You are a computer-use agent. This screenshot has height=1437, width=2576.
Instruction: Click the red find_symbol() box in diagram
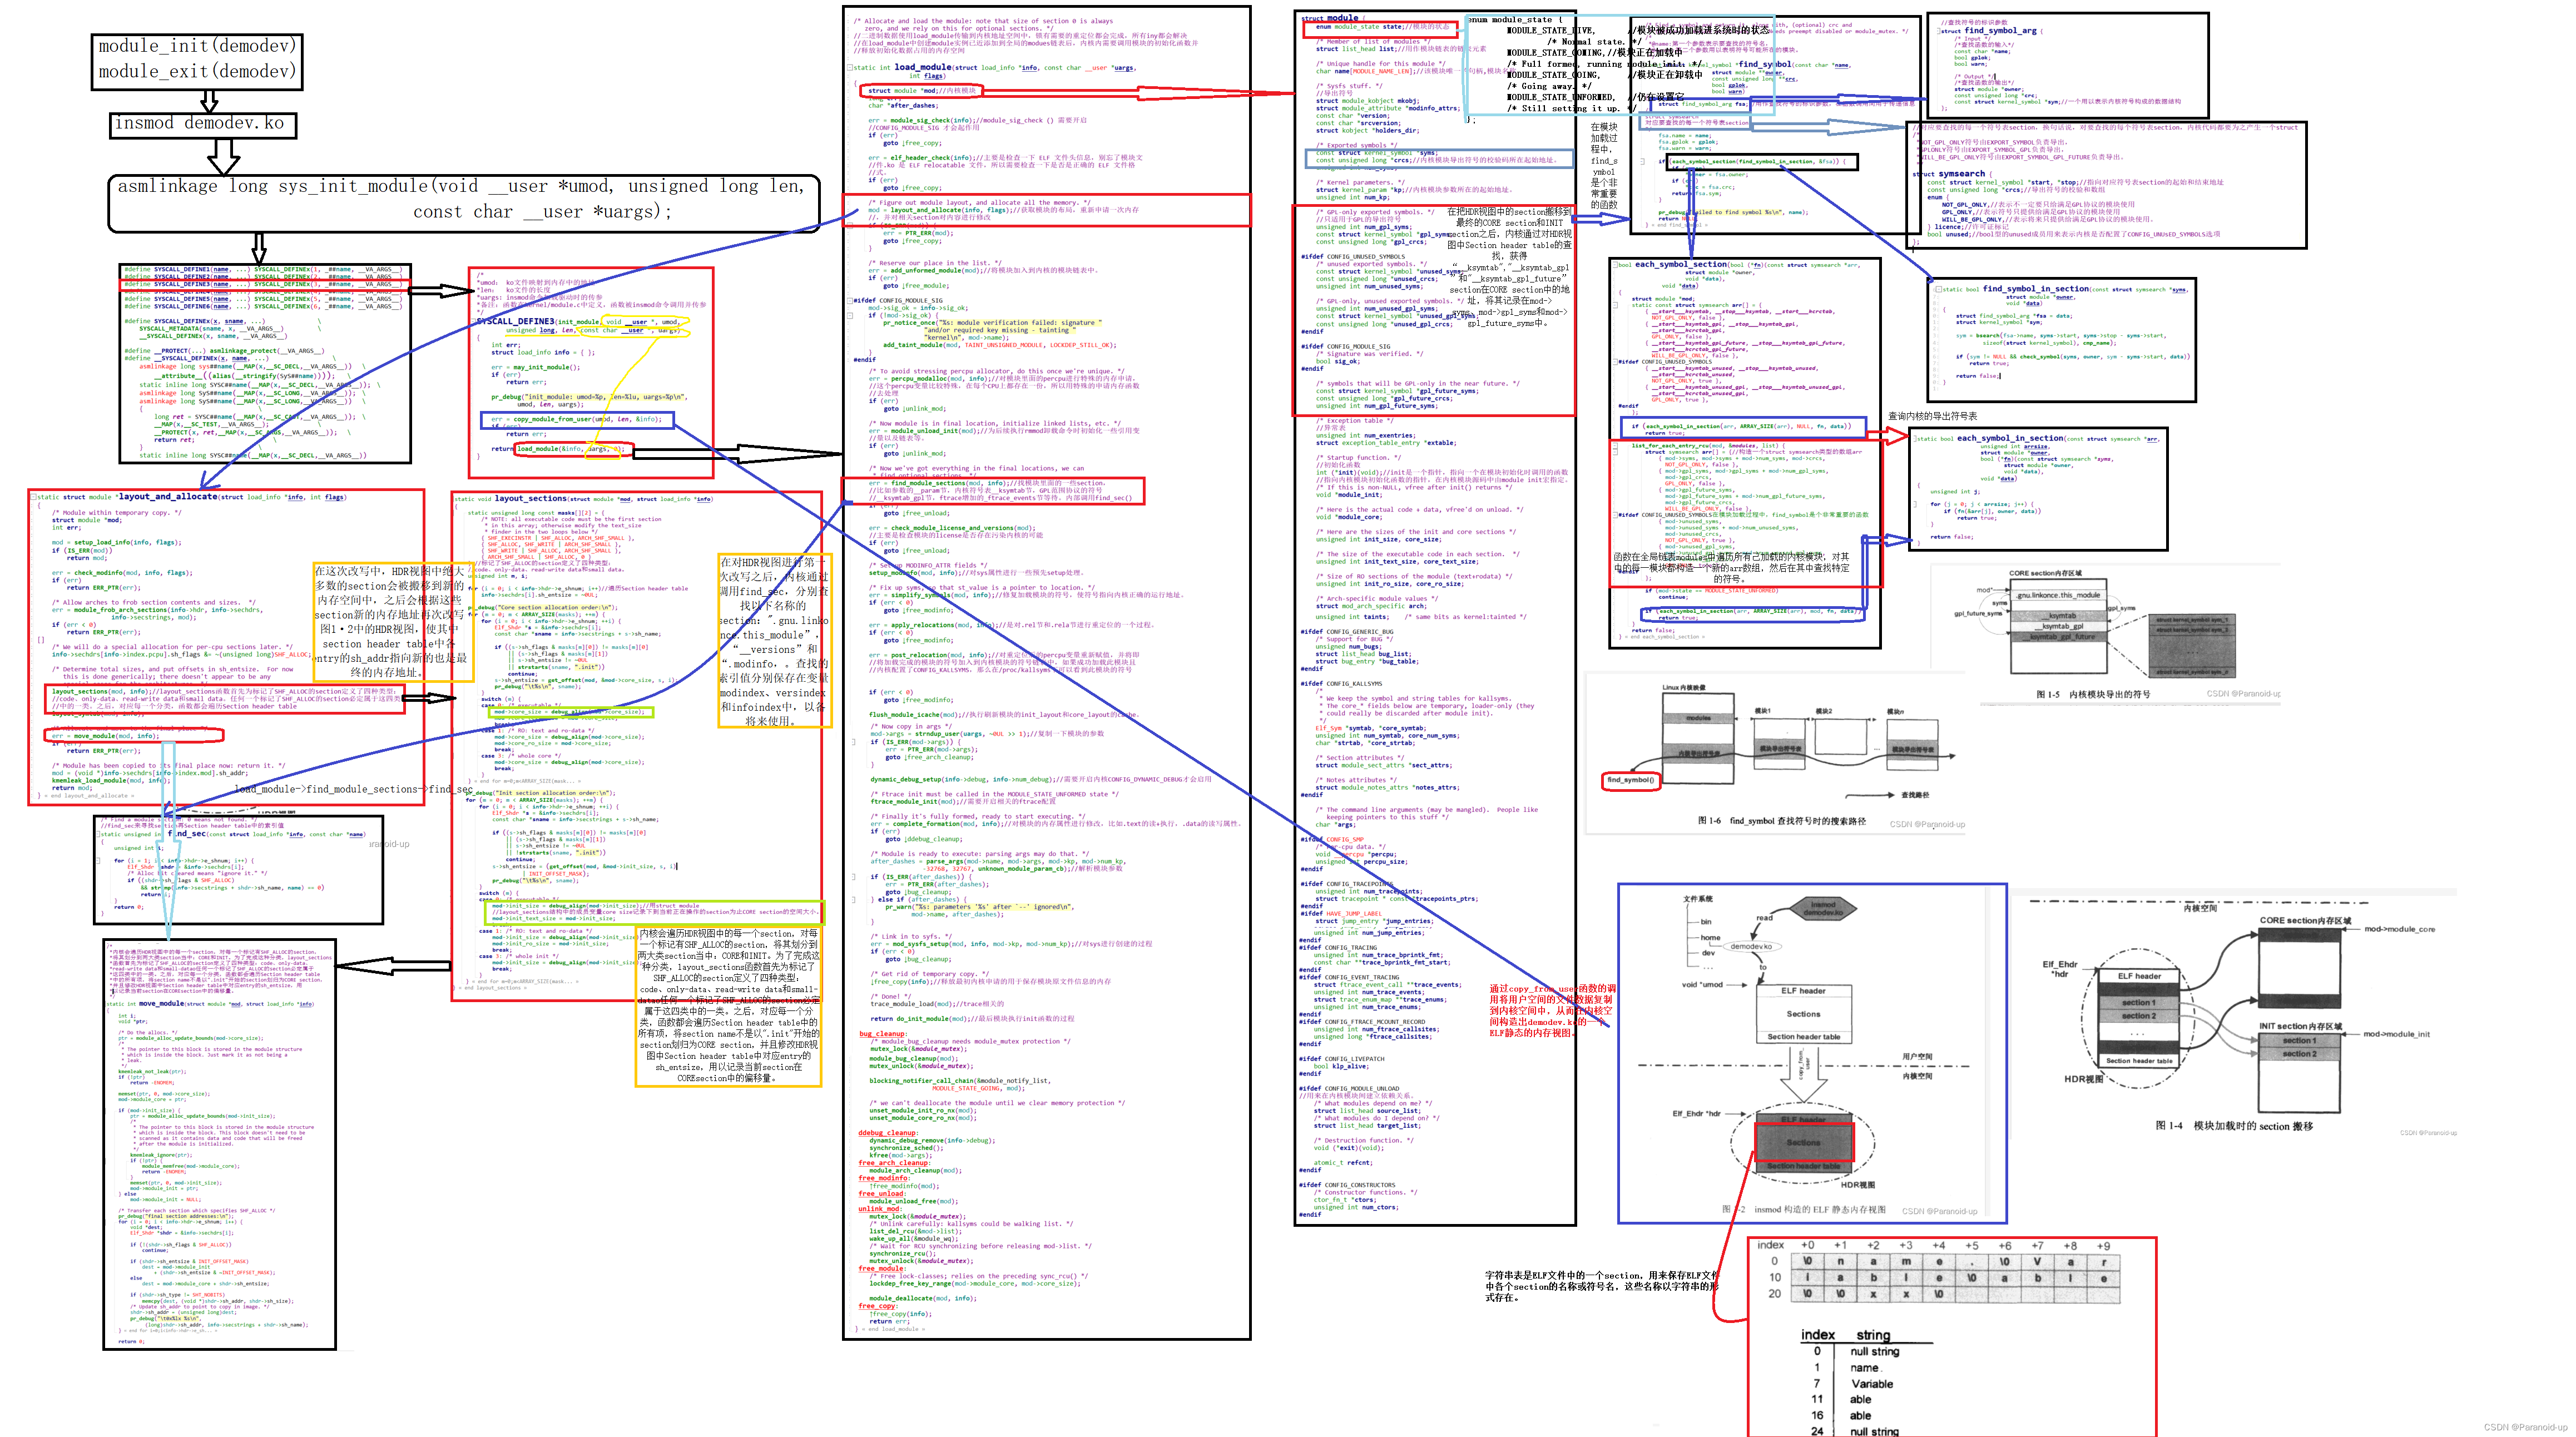tap(1630, 781)
